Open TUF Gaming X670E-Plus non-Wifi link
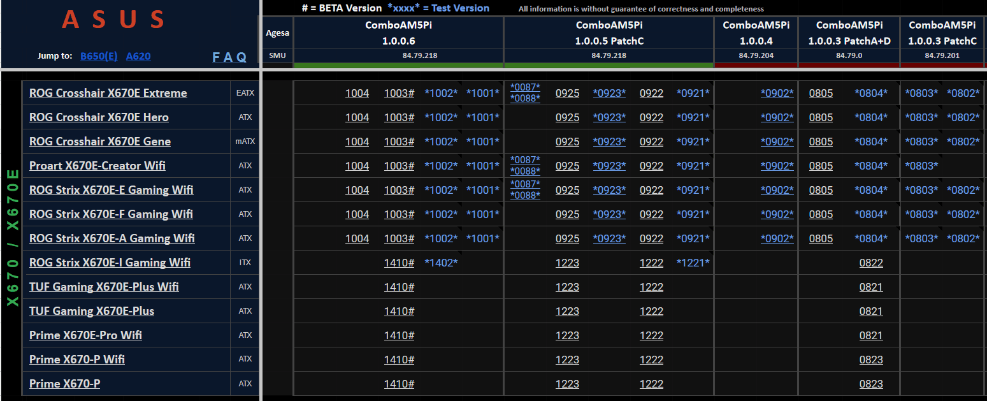Image resolution: width=987 pixels, height=401 pixels. 92,311
